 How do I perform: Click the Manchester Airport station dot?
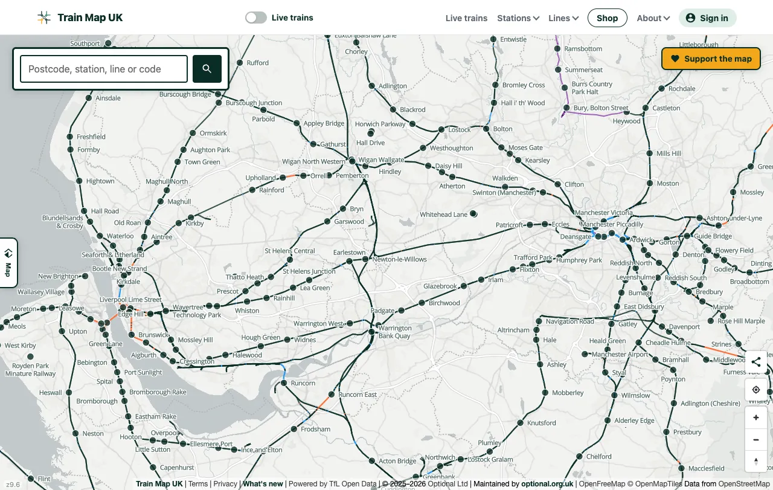tap(585, 354)
